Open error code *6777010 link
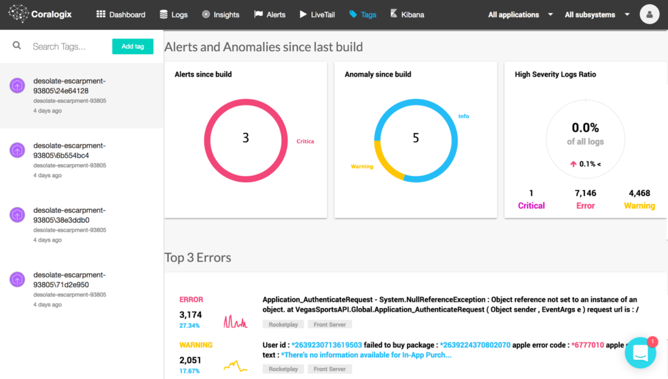This screenshot has height=379, width=668. 588,345
